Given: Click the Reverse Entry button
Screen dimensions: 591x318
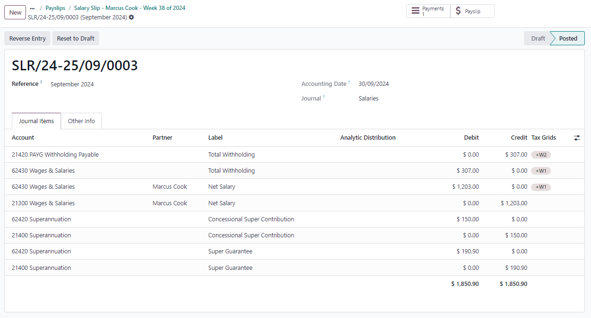Looking at the screenshot, I should (x=27, y=39).
